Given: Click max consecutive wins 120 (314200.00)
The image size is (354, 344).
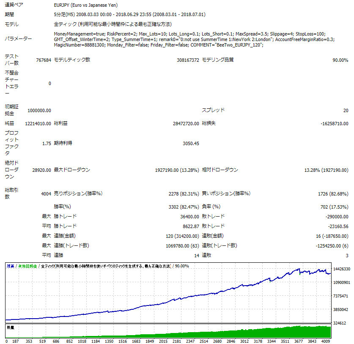Looking at the screenshot, I should click(x=182, y=236).
